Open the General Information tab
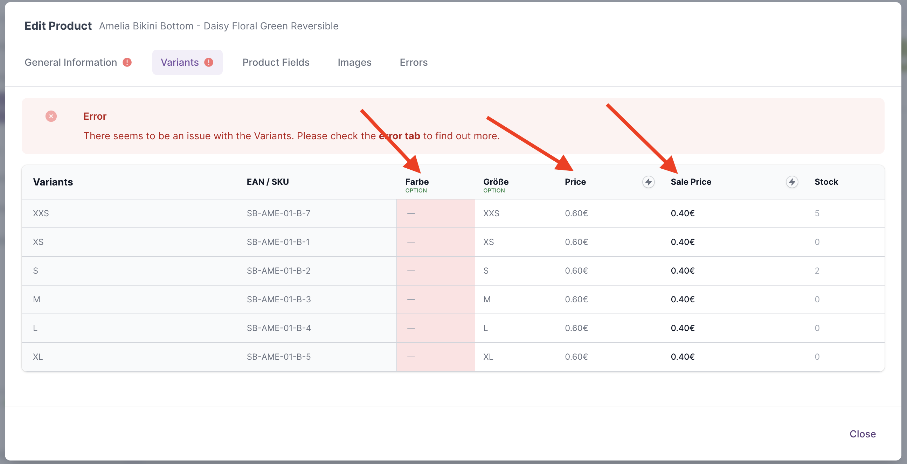Screen dimensions: 907x464 78,62
